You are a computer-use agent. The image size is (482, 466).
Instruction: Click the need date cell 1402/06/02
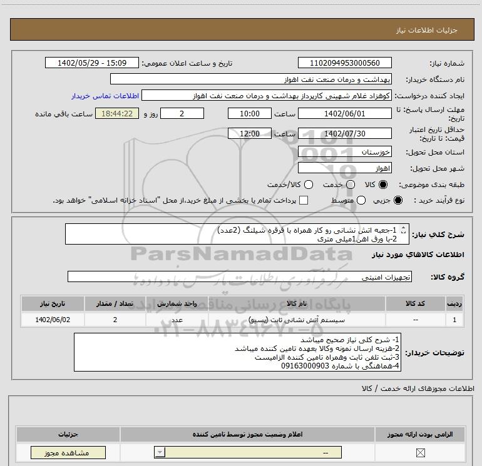click(x=53, y=320)
